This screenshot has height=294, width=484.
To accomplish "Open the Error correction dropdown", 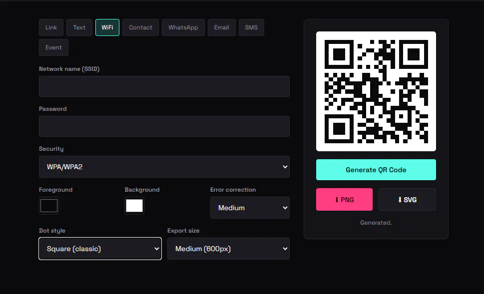I will tap(250, 208).
